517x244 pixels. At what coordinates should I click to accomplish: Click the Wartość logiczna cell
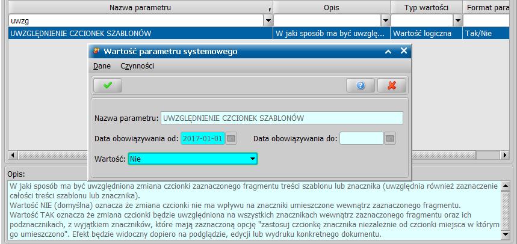(426, 33)
